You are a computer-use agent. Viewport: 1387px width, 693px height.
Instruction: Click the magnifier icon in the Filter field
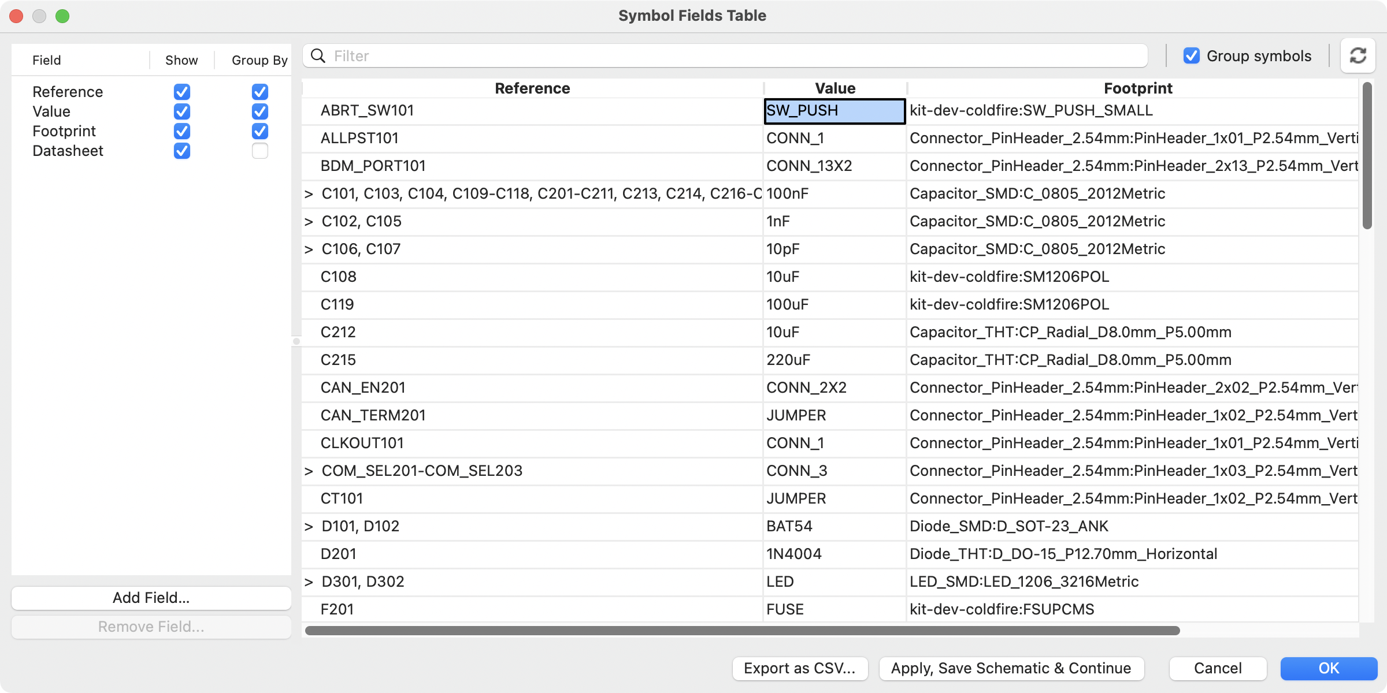[x=317, y=55]
